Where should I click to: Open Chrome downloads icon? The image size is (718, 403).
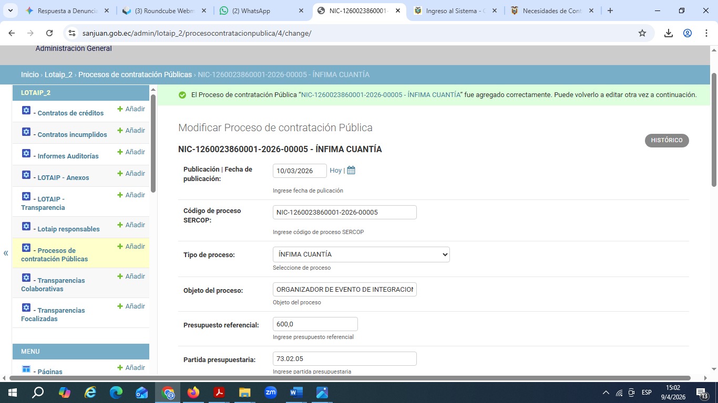(x=668, y=33)
